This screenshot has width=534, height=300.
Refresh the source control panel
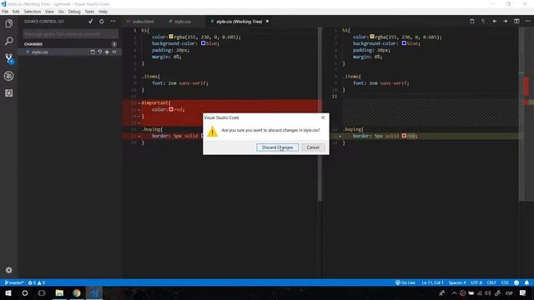(x=102, y=22)
